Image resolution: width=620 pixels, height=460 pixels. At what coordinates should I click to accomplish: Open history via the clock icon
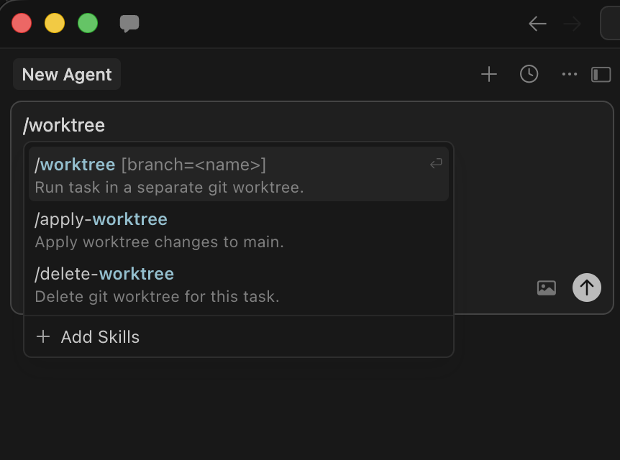click(x=529, y=75)
